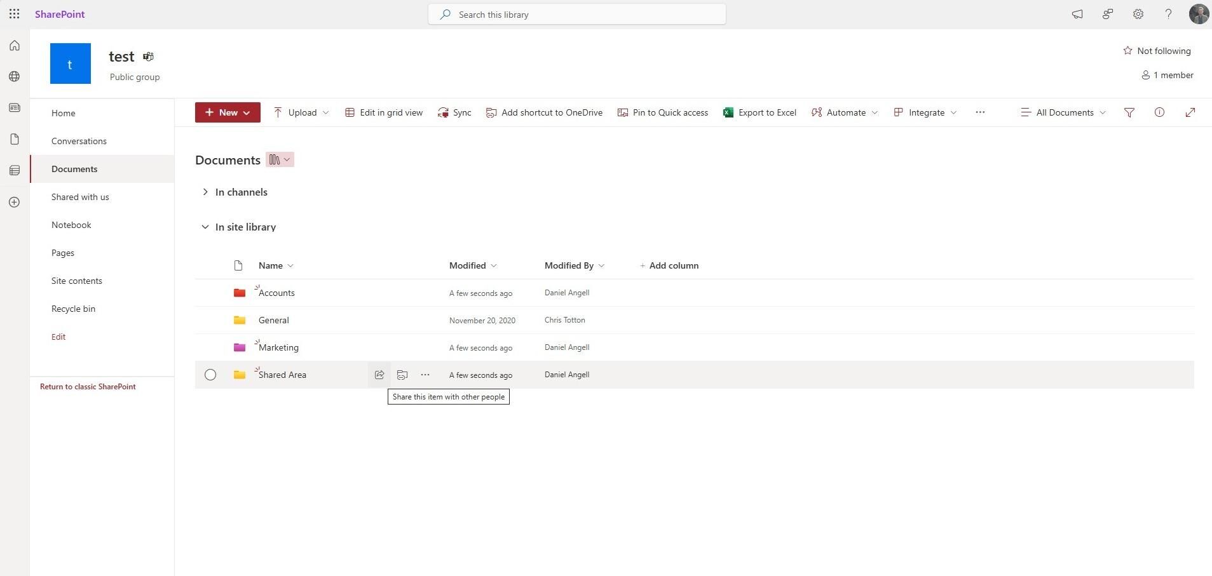1212x576 pixels.
Task: Click Edit in grid view
Action: click(x=384, y=112)
